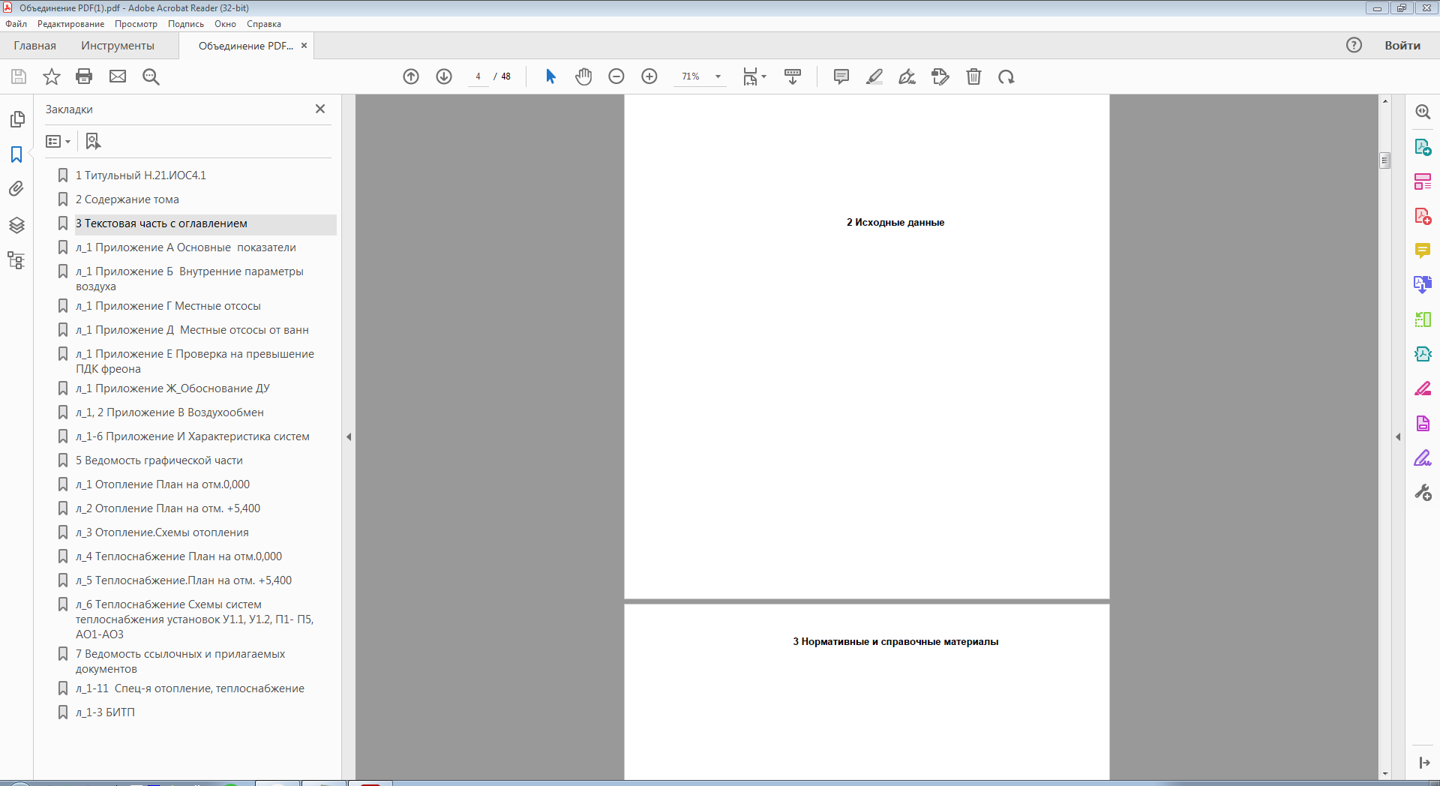Image resolution: width=1440 pixels, height=786 pixels.
Task: Open the Sign document tool
Action: [907, 76]
